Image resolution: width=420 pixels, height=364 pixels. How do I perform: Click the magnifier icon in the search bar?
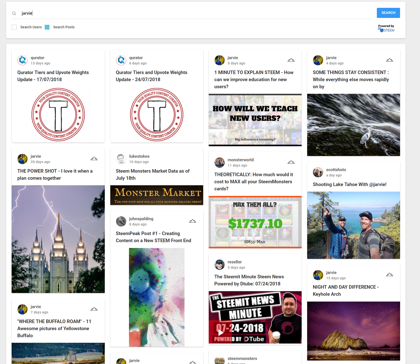tap(14, 13)
